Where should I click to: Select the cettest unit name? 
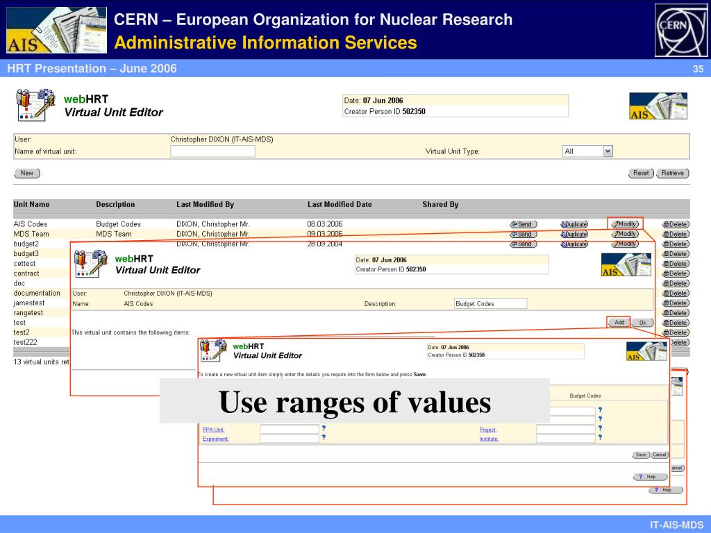coord(24,264)
